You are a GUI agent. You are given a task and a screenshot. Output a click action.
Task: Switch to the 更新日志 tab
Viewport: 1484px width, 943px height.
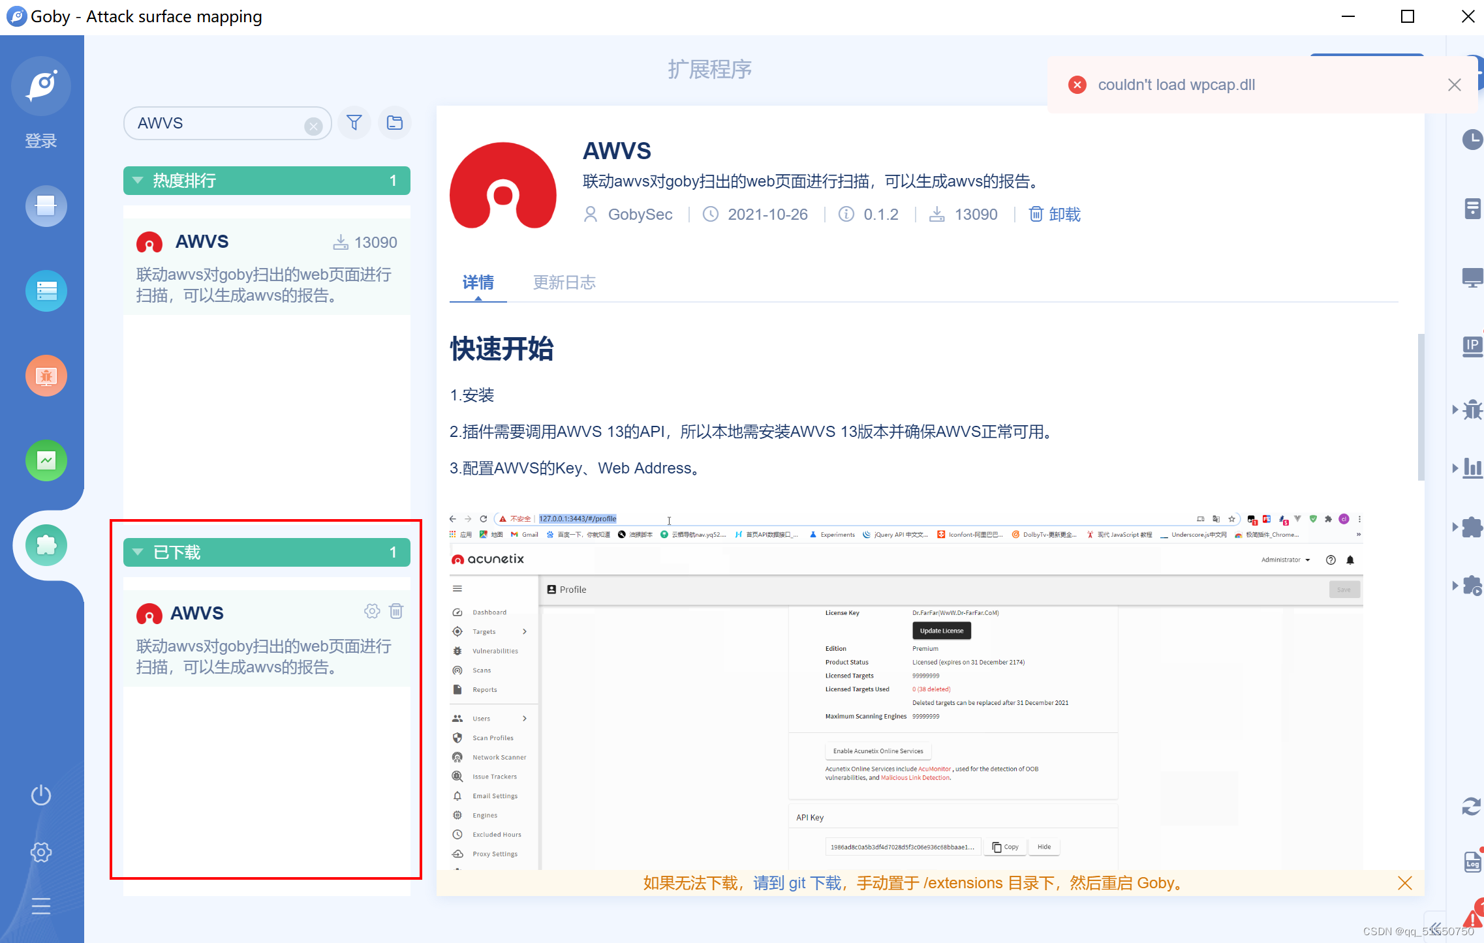click(564, 282)
